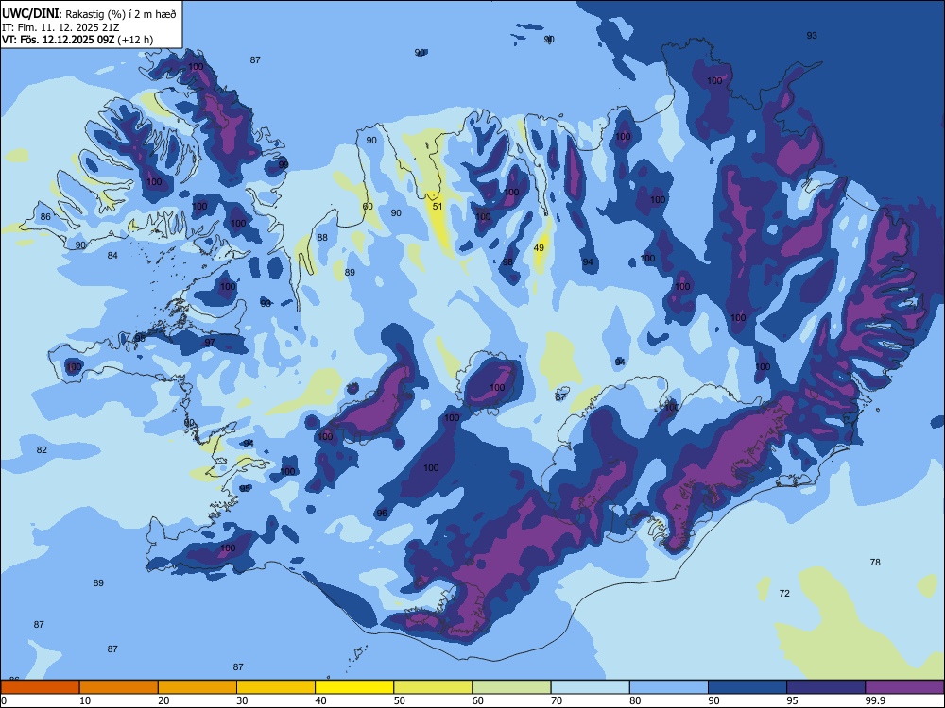945x708 pixels.
Task: Click the 72 value over the sea
Action: click(x=784, y=594)
